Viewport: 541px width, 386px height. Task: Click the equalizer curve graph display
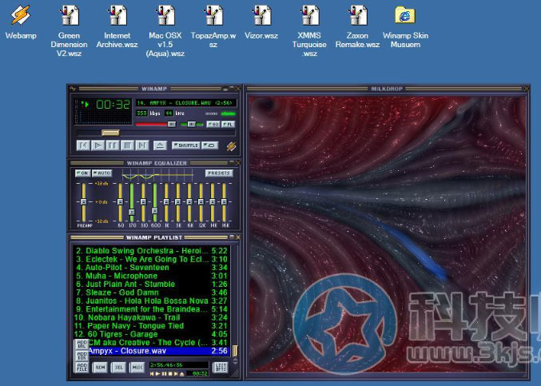pyautogui.click(x=157, y=175)
